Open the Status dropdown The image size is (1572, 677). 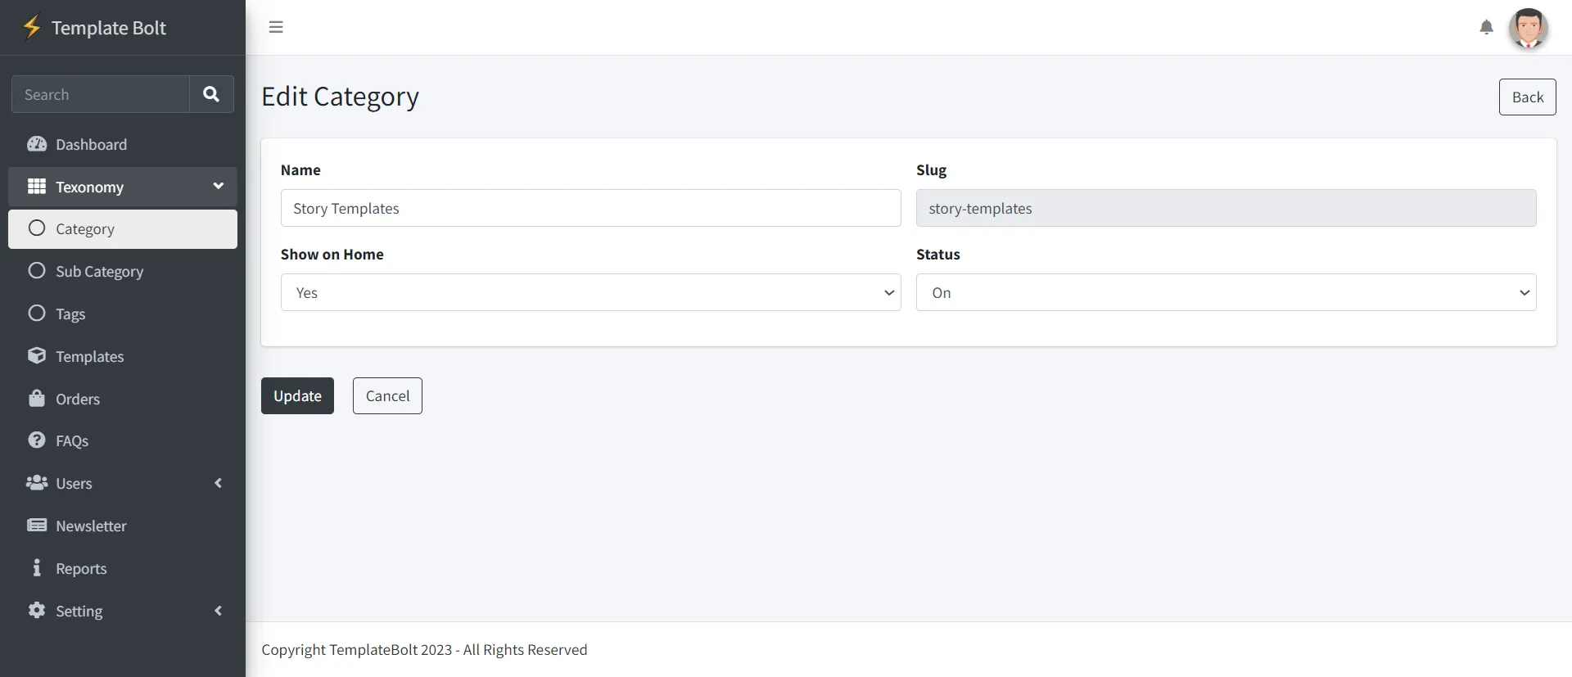(x=1226, y=292)
